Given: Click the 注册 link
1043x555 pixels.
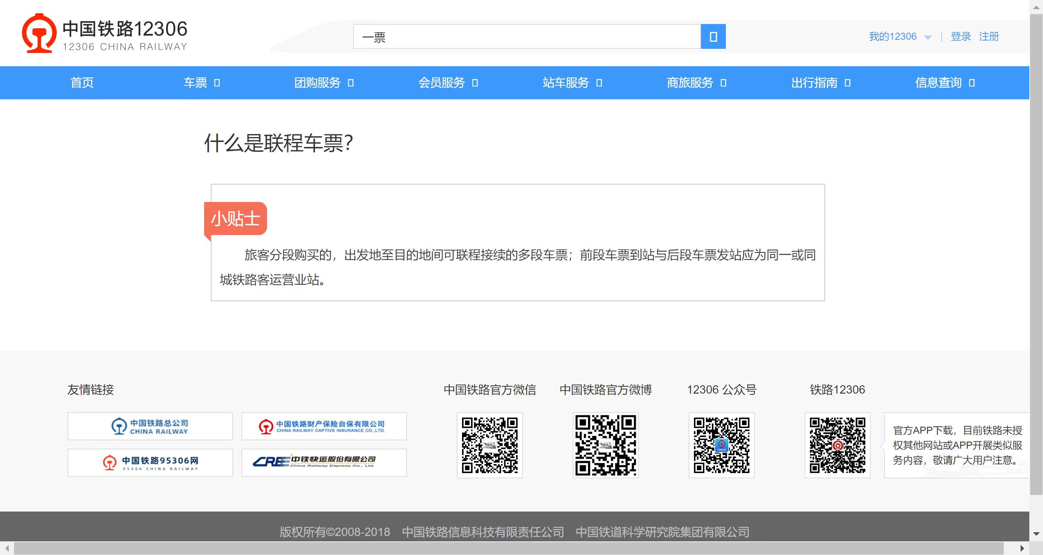Looking at the screenshot, I should (x=989, y=36).
